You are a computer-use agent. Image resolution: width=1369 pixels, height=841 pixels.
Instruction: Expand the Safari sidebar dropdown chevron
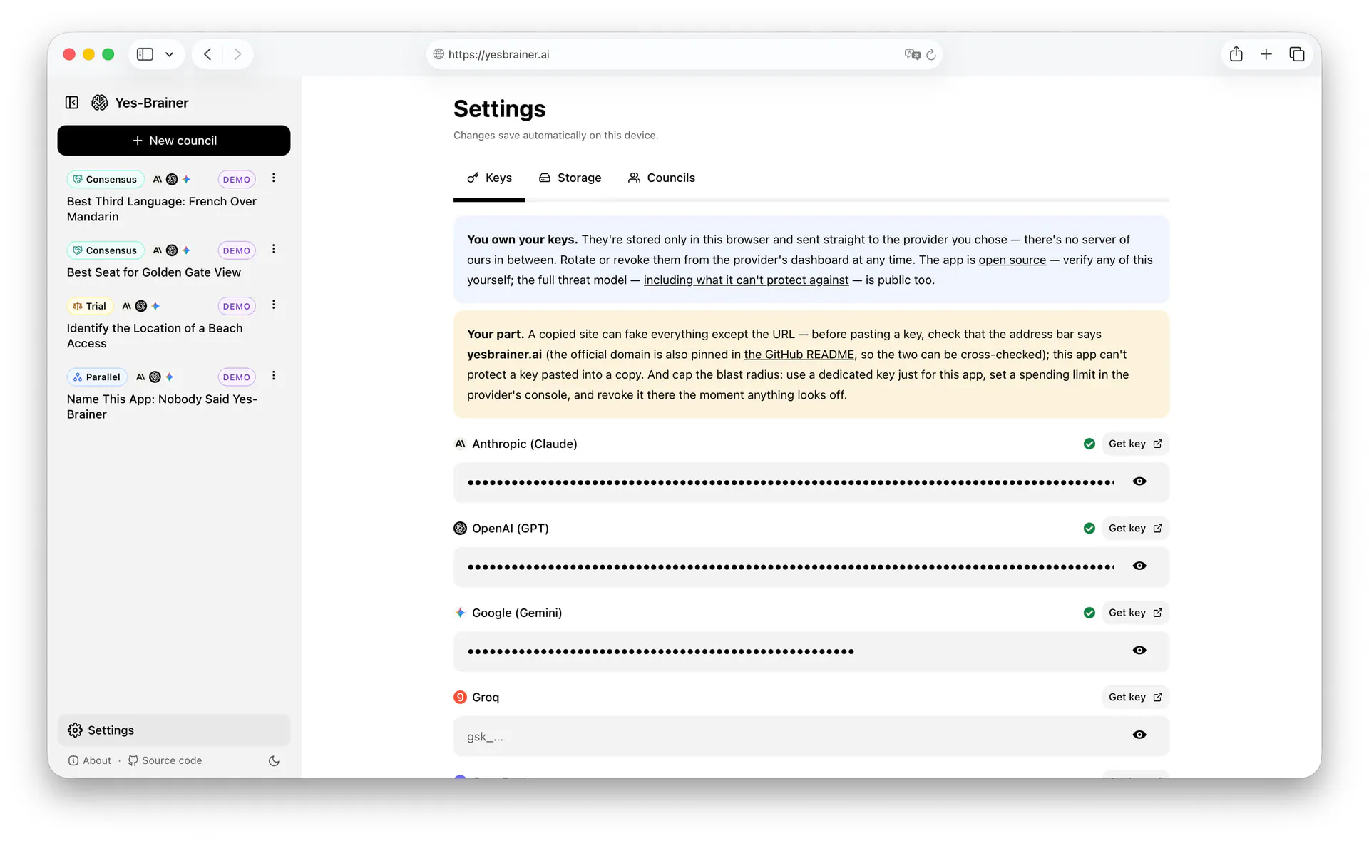pos(169,54)
